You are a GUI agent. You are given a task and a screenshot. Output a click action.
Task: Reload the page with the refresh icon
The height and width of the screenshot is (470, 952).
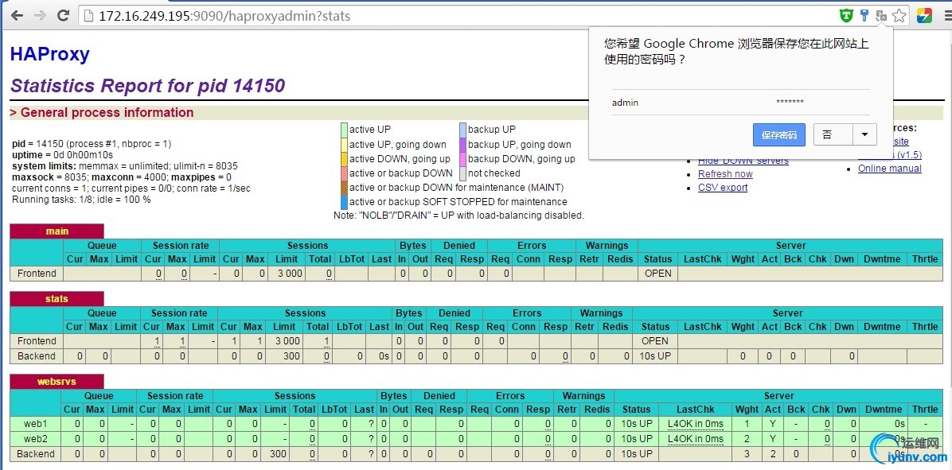tap(63, 16)
